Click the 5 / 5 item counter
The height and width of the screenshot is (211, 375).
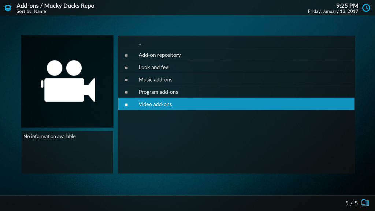pyautogui.click(x=351, y=203)
